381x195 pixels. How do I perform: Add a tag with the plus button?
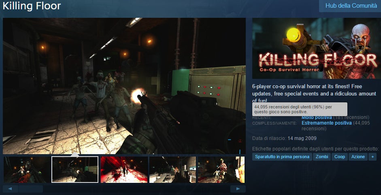tap(372, 157)
